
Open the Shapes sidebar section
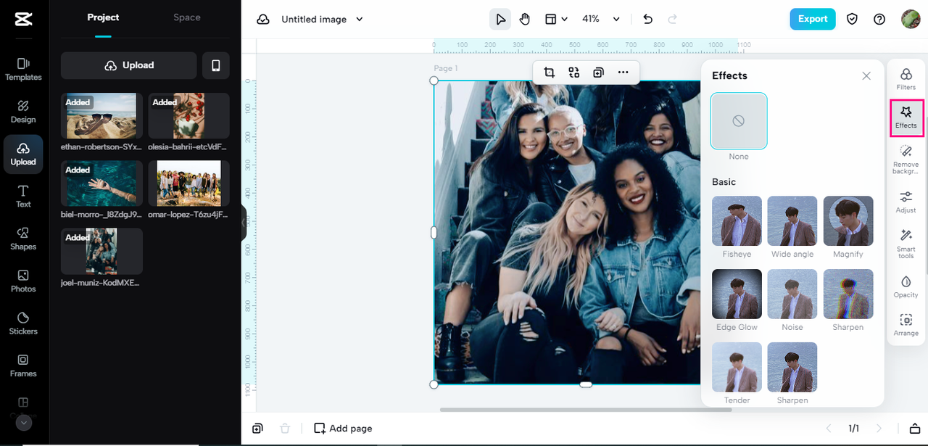(x=23, y=239)
